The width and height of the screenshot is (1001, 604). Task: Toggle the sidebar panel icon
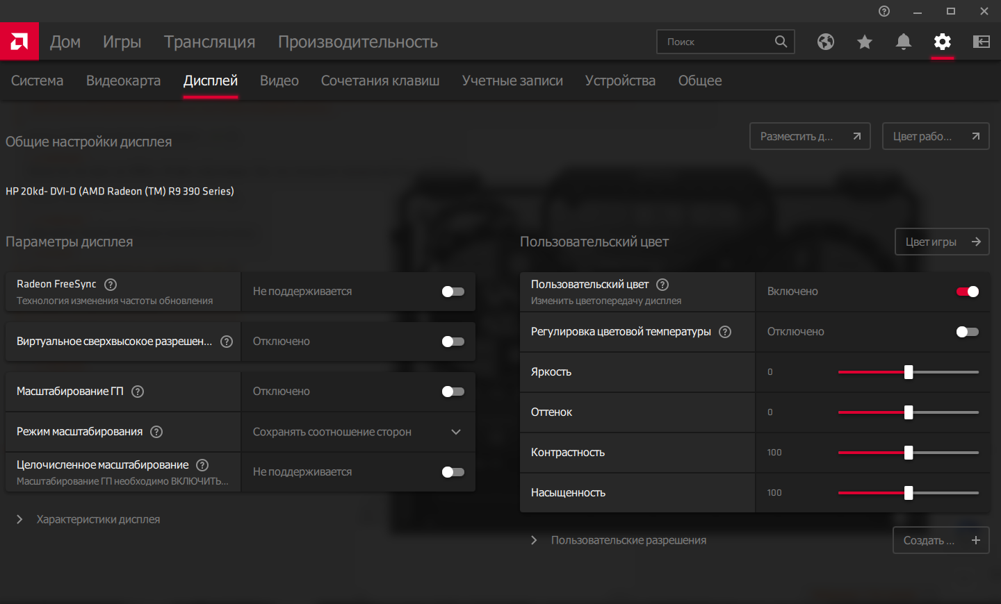click(x=982, y=42)
